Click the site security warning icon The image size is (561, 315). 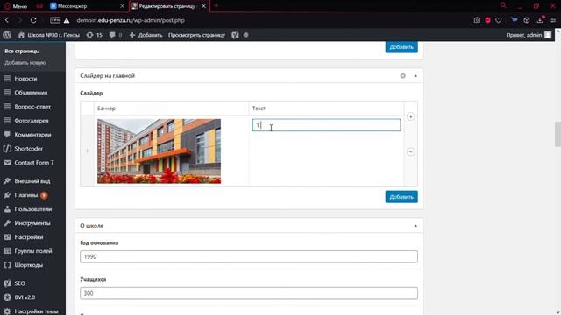tap(67, 21)
